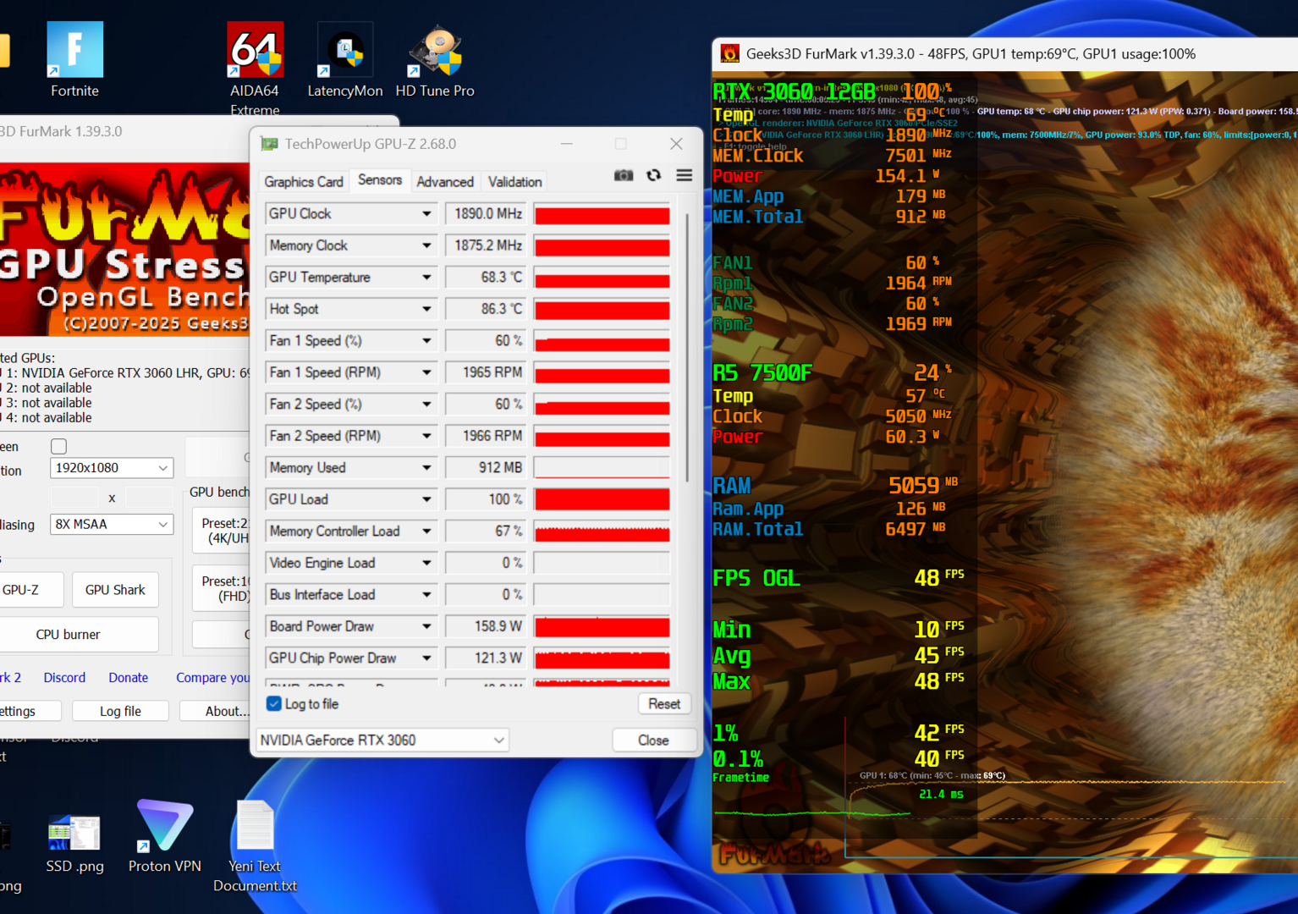Click the sensor refresh icon in GPU-Z
Image resolution: width=1298 pixels, height=914 pixels.
click(653, 174)
